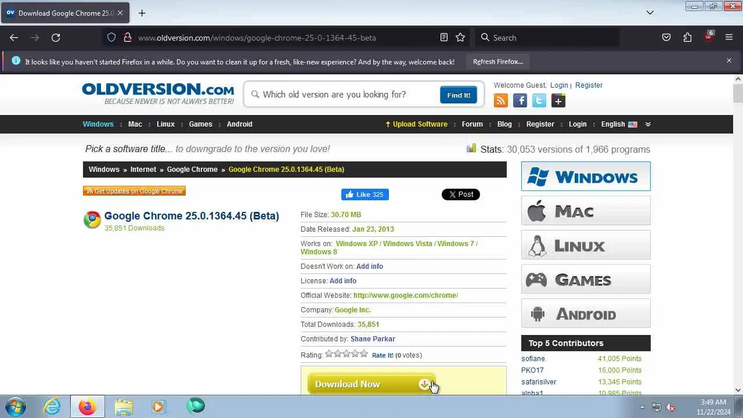This screenshot has width=743, height=418.
Task: Toggle reader view icon in address bar
Action: pos(444,37)
